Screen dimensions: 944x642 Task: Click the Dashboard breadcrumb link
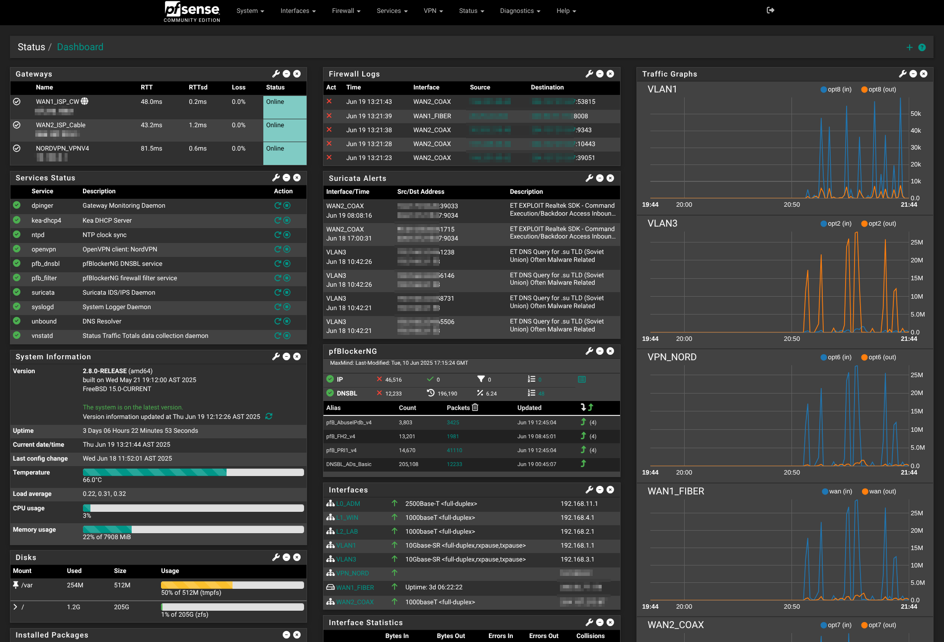[80, 47]
